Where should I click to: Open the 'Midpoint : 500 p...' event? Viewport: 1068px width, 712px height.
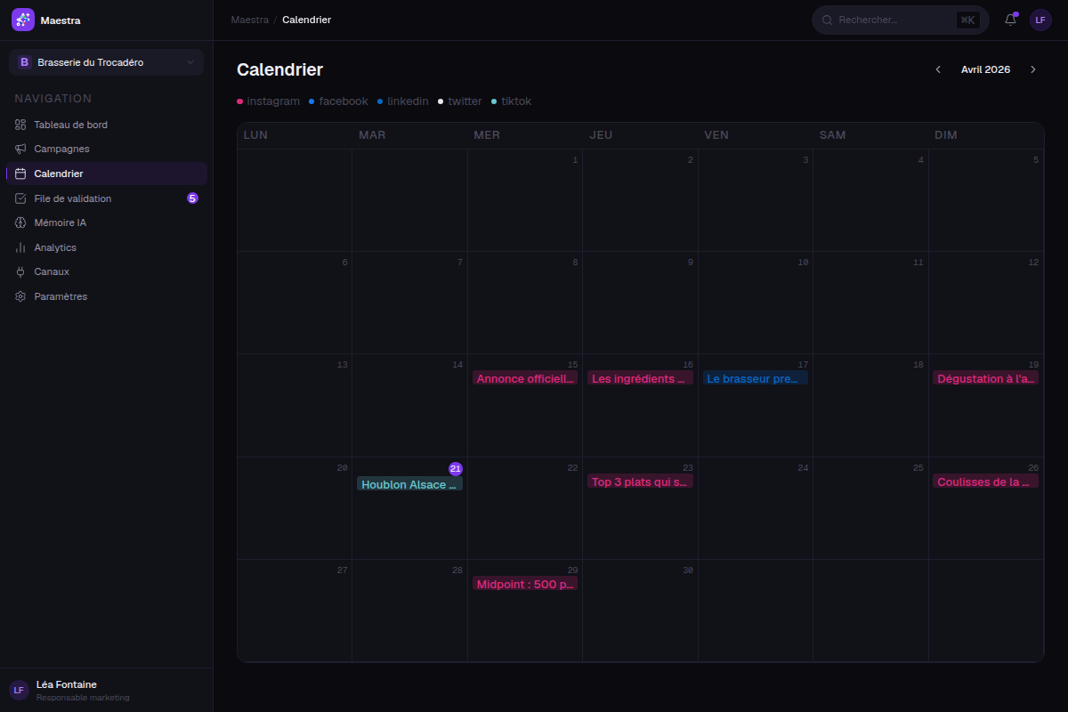(x=525, y=584)
